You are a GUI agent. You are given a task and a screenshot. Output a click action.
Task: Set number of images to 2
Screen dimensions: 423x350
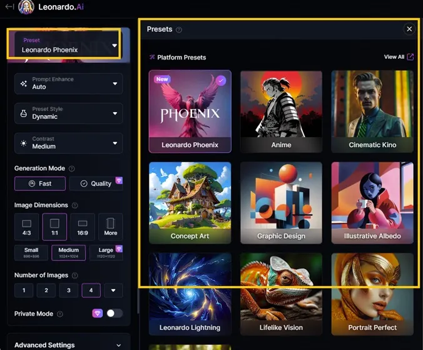click(46, 290)
